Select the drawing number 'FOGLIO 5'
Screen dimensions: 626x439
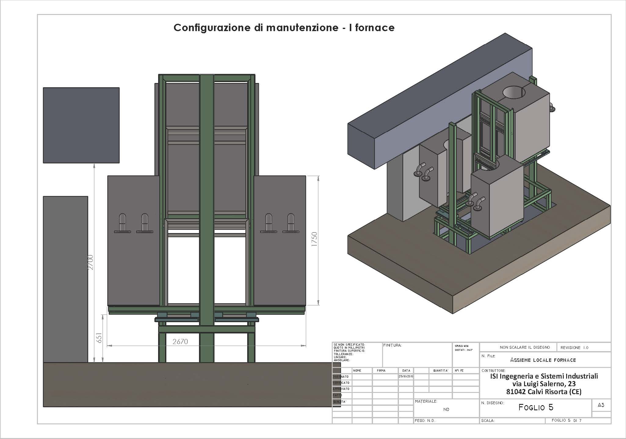pyautogui.click(x=536, y=408)
